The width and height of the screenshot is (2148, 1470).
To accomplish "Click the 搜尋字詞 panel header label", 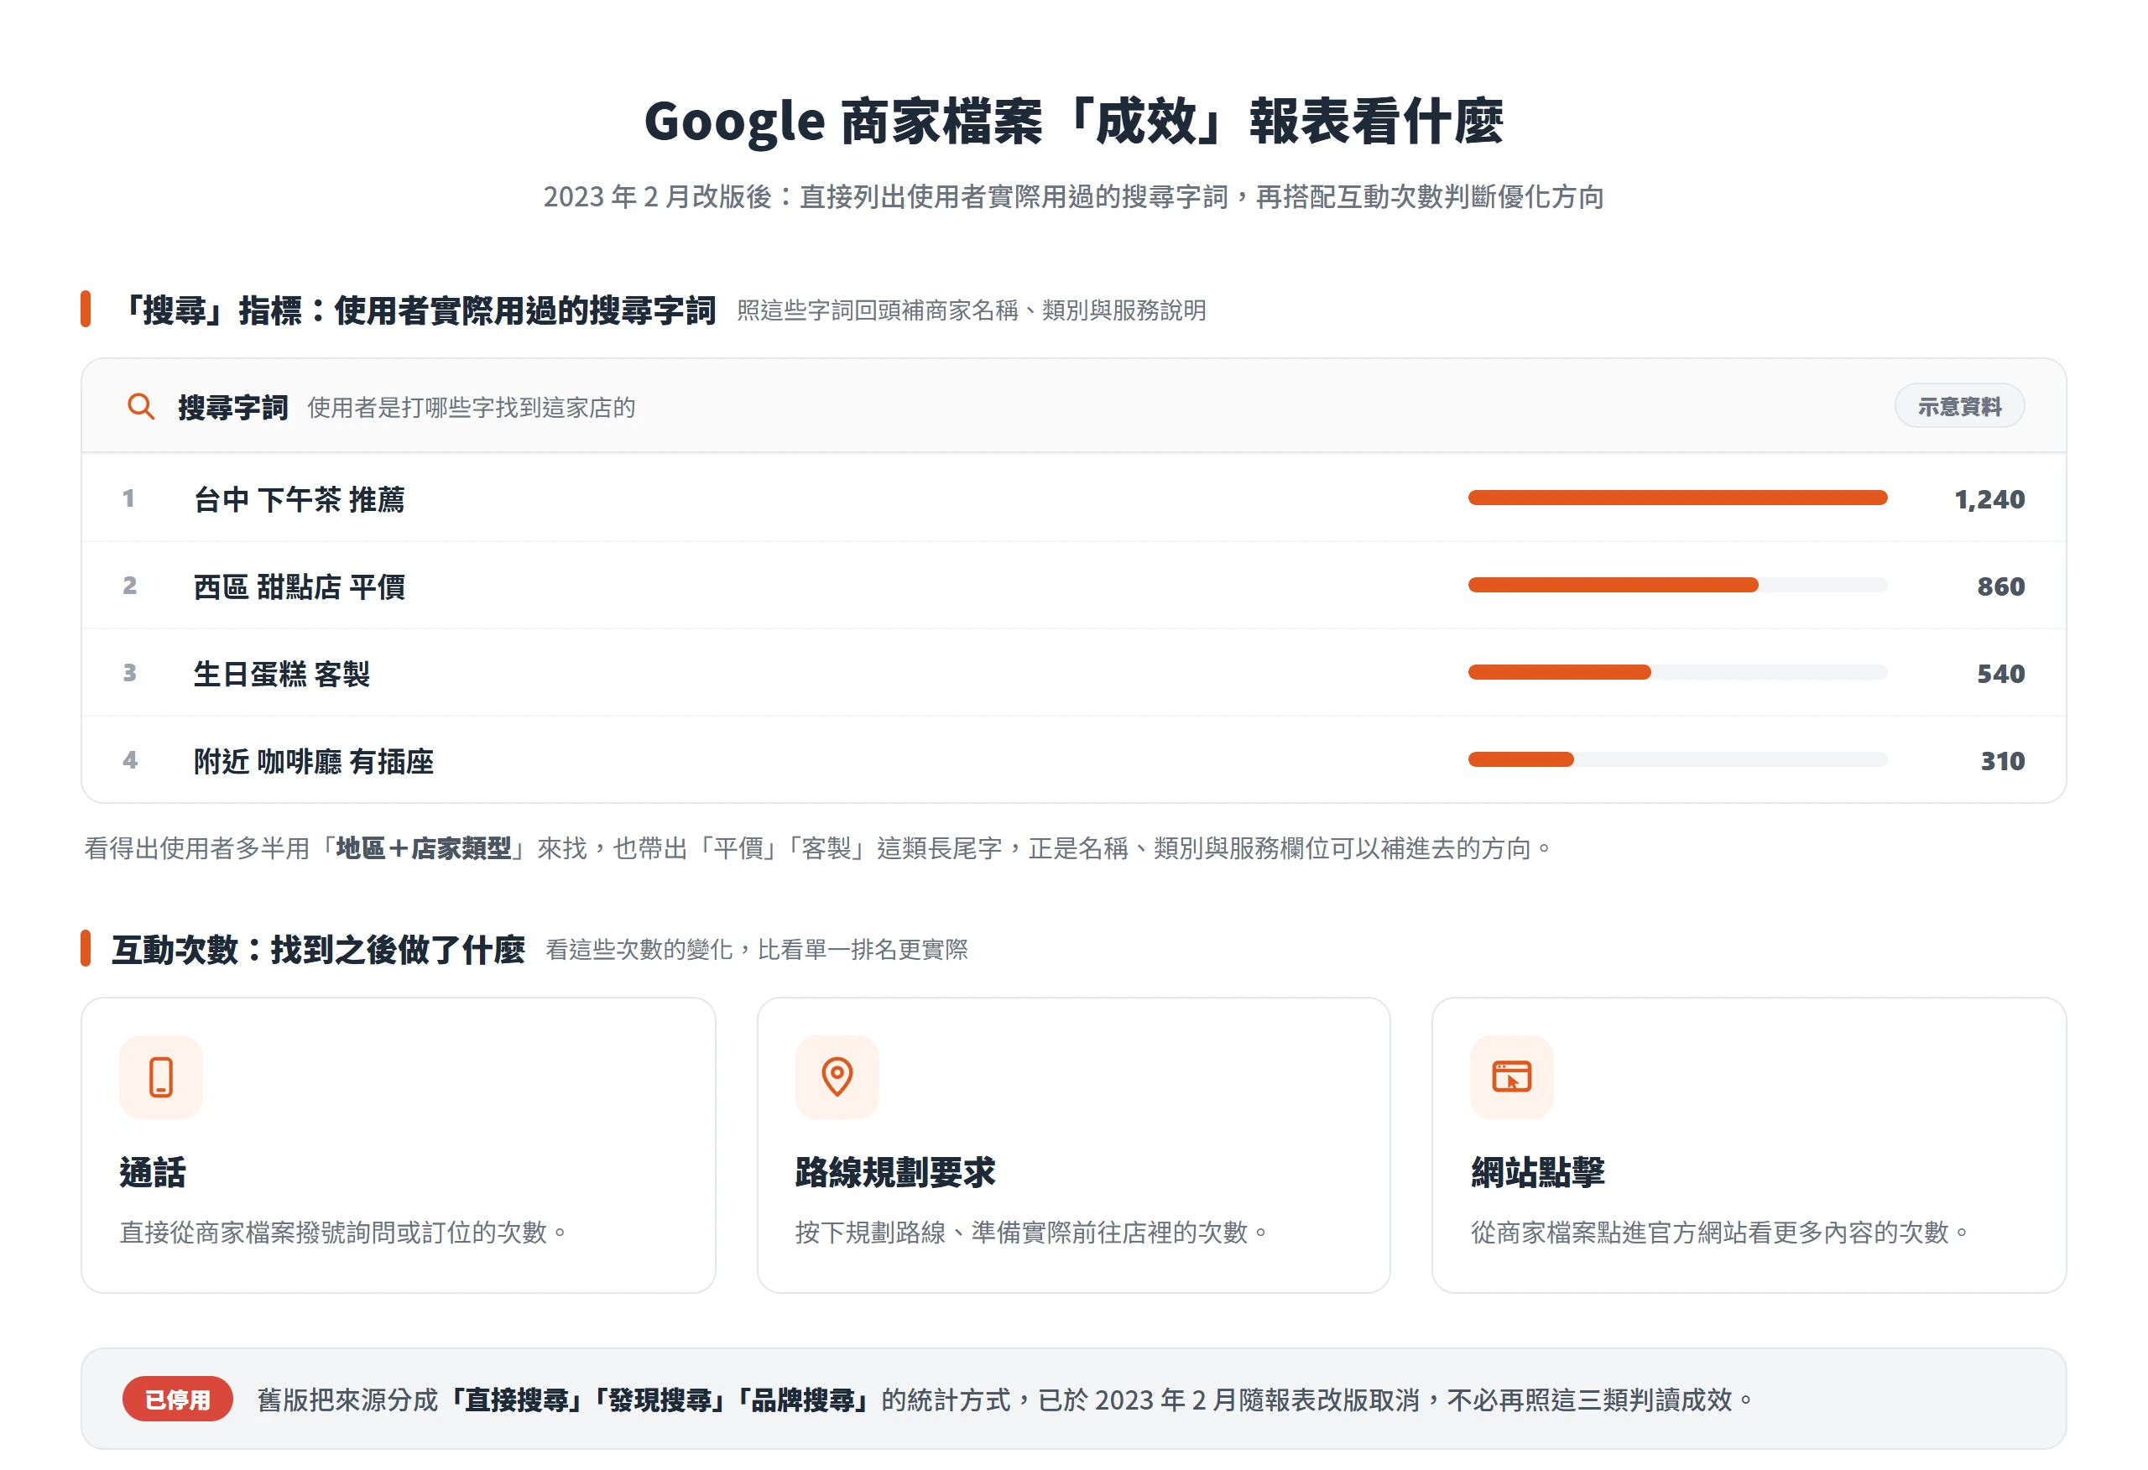I will pos(233,407).
